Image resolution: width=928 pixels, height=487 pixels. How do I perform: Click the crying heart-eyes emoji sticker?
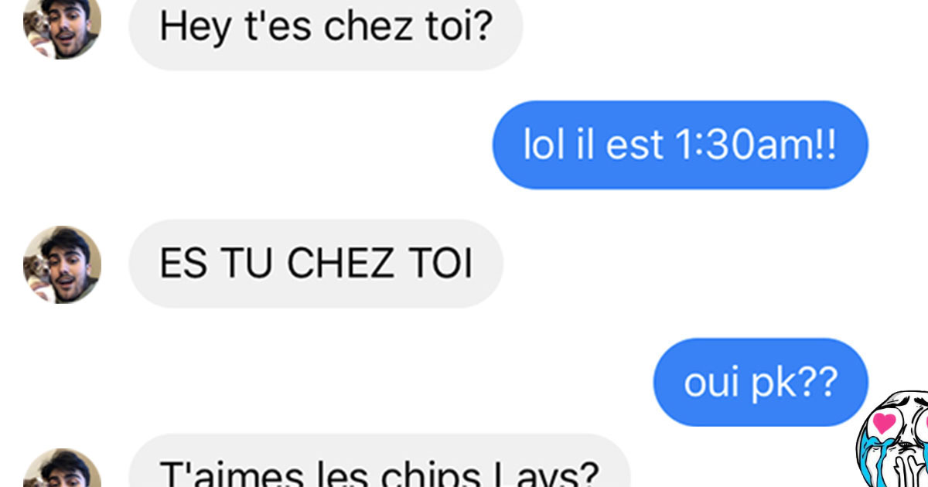pos(892,439)
